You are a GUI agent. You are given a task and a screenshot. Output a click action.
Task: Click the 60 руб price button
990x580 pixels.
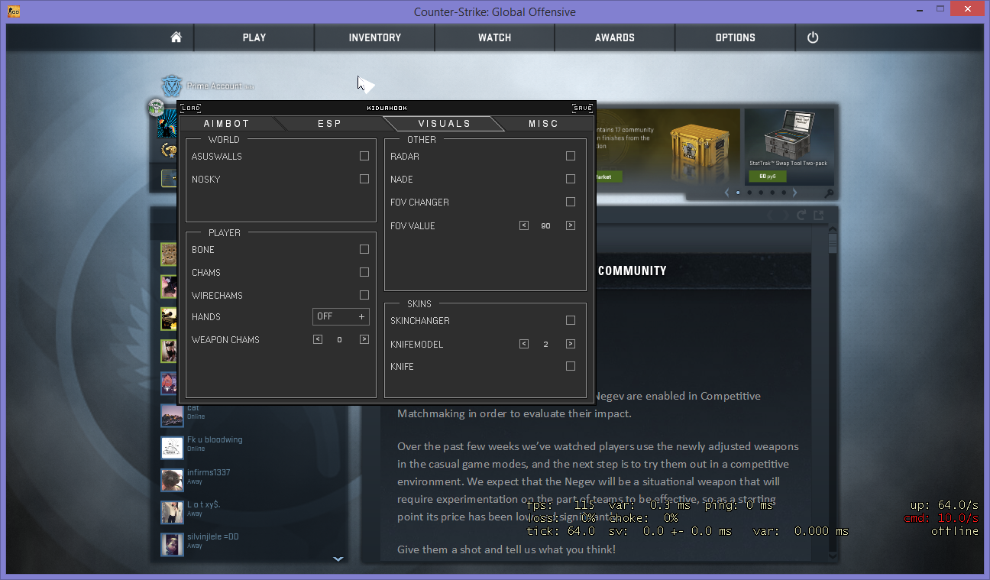(x=768, y=177)
